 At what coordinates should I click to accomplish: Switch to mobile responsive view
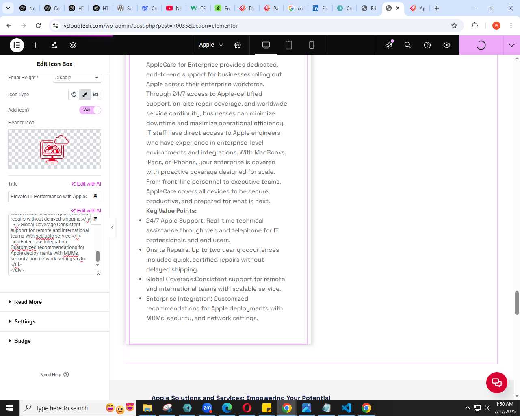[x=312, y=45]
